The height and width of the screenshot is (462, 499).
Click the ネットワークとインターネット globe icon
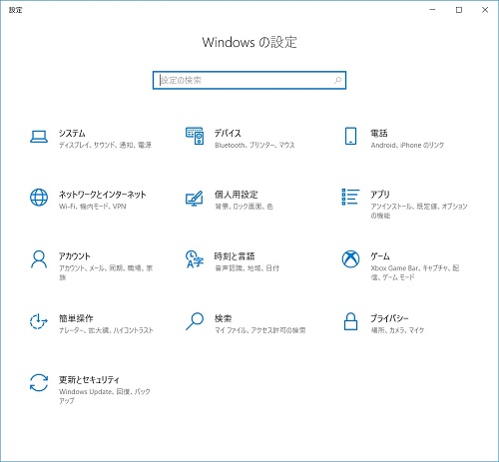[39, 198]
